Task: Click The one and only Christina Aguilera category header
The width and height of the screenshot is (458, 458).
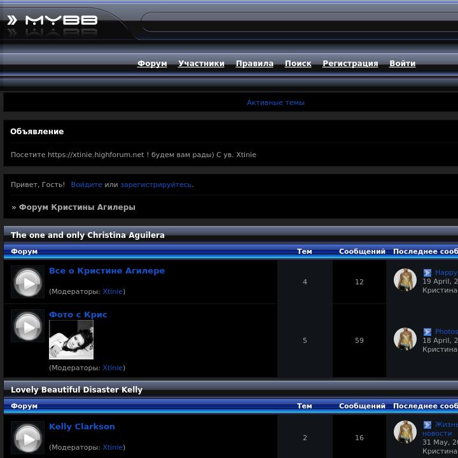Action: coord(88,235)
